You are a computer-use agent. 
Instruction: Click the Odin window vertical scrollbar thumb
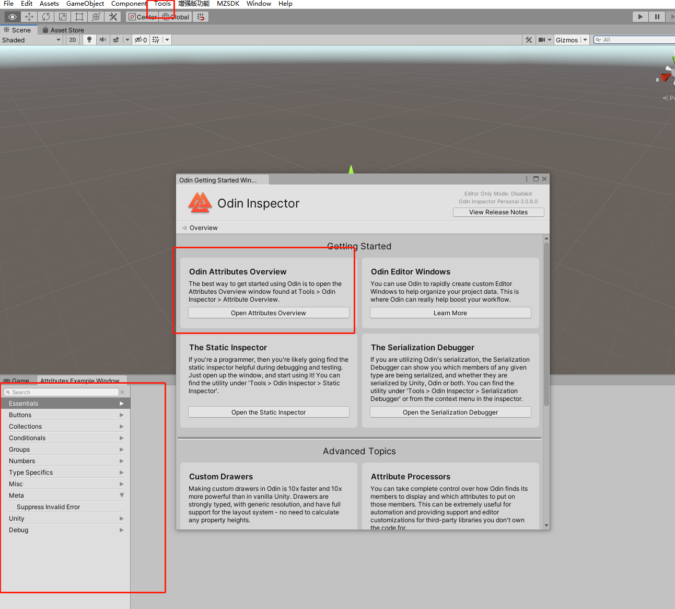pyautogui.click(x=546, y=324)
